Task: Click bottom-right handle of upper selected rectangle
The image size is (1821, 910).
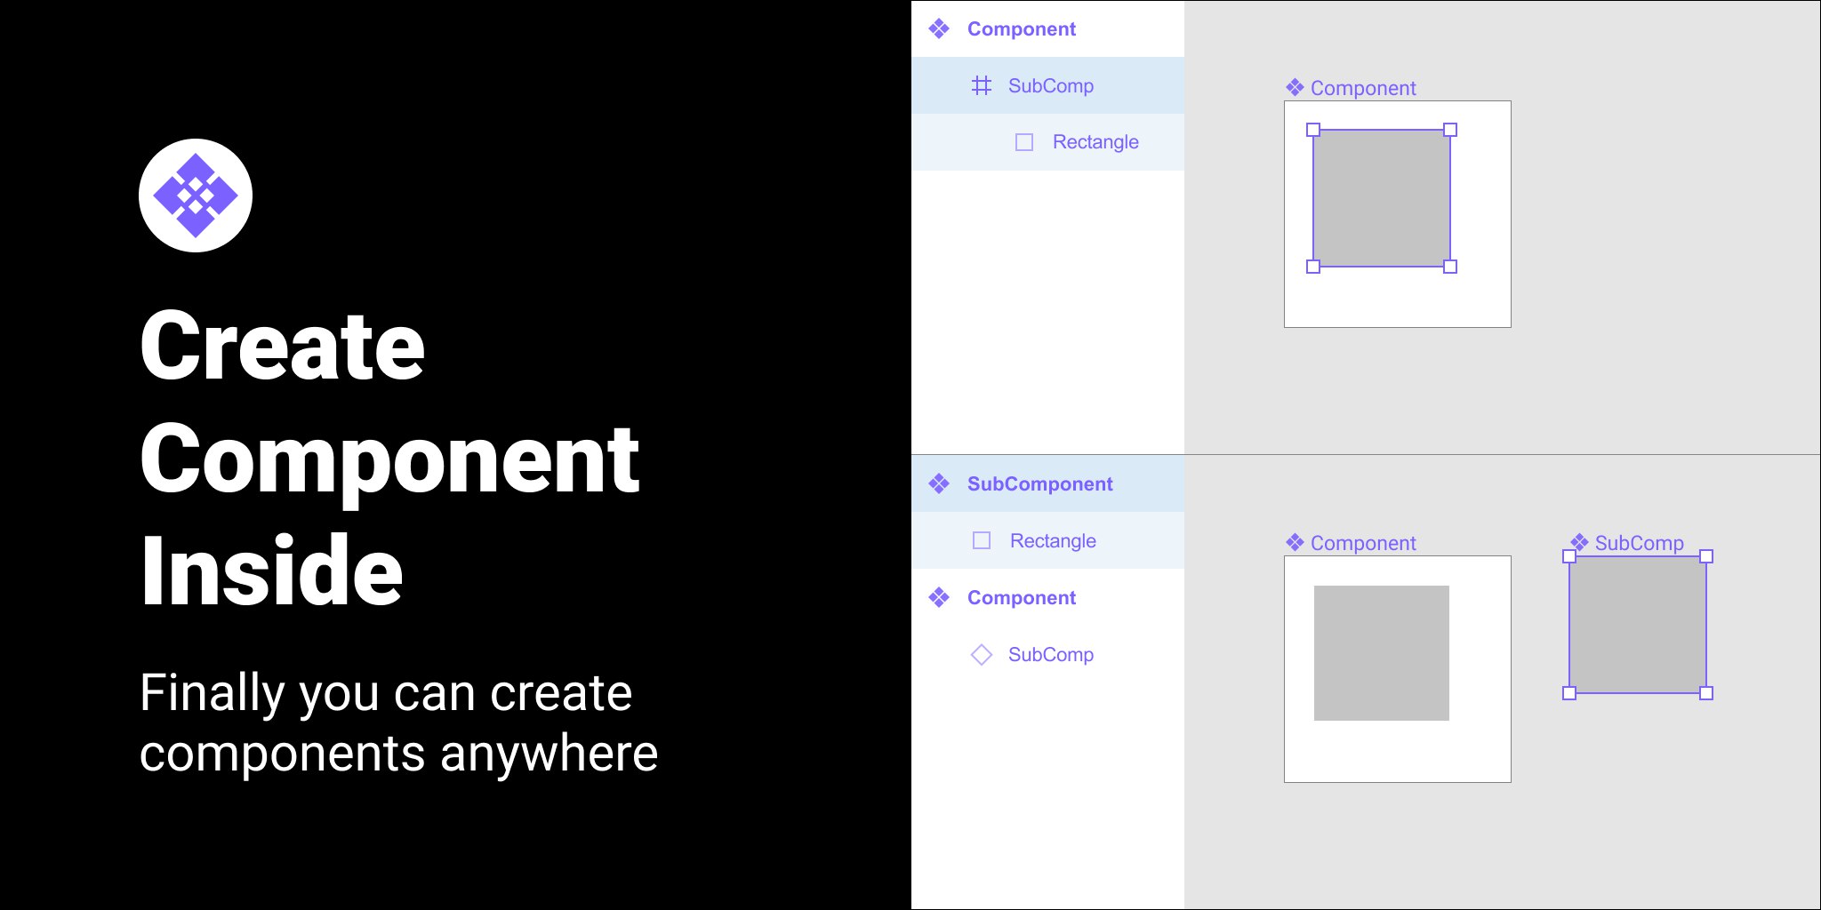Action: tap(1450, 267)
